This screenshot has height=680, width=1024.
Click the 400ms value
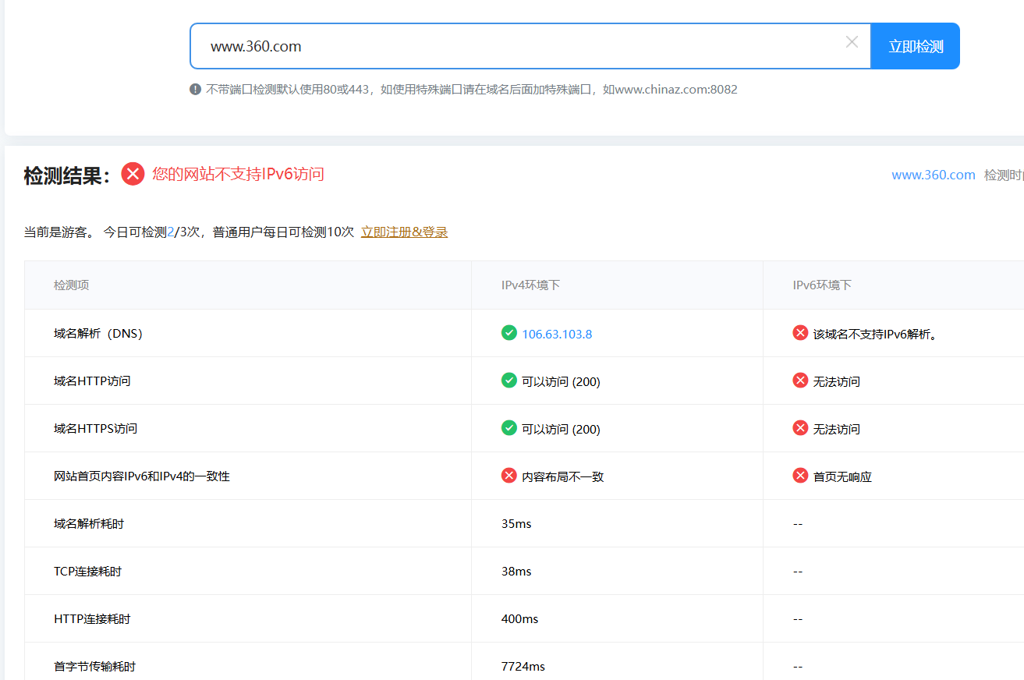(x=519, y=619)
